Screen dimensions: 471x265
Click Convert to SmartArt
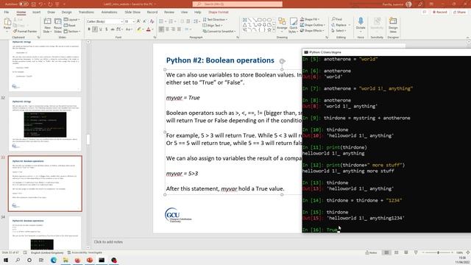(x=219, y=31)
